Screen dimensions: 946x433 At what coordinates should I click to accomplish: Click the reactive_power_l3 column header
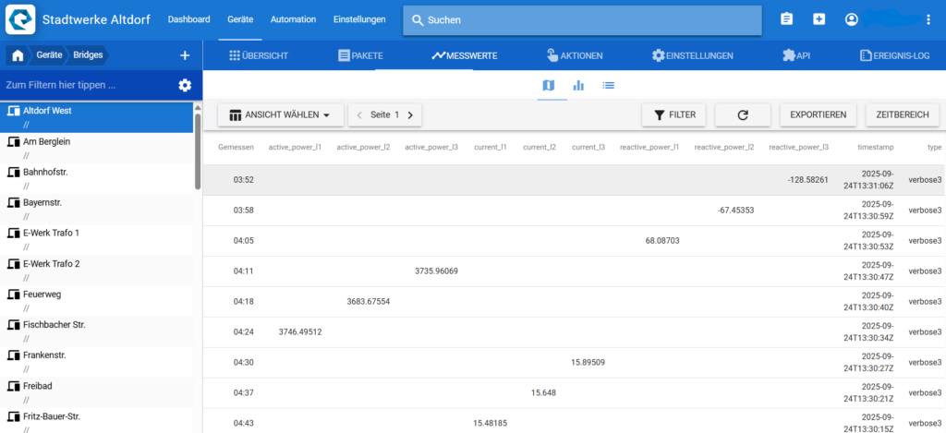[799, 147]
